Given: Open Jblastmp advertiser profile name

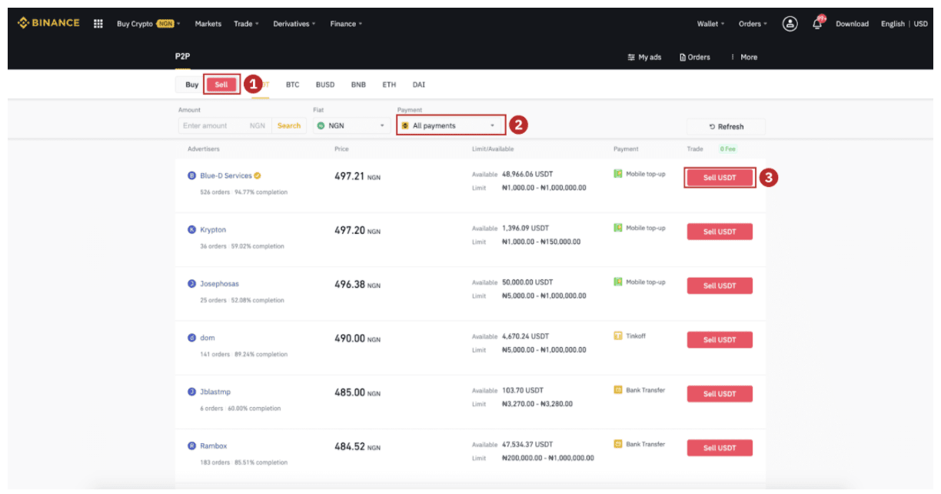Looking at the screenshot, I should pos(215,392).
